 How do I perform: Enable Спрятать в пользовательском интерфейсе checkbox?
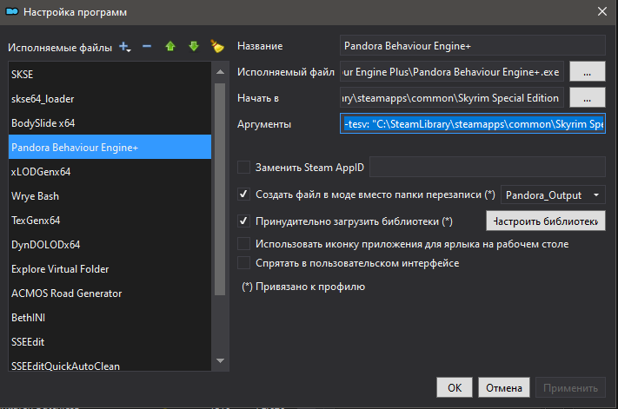(243, 262)
